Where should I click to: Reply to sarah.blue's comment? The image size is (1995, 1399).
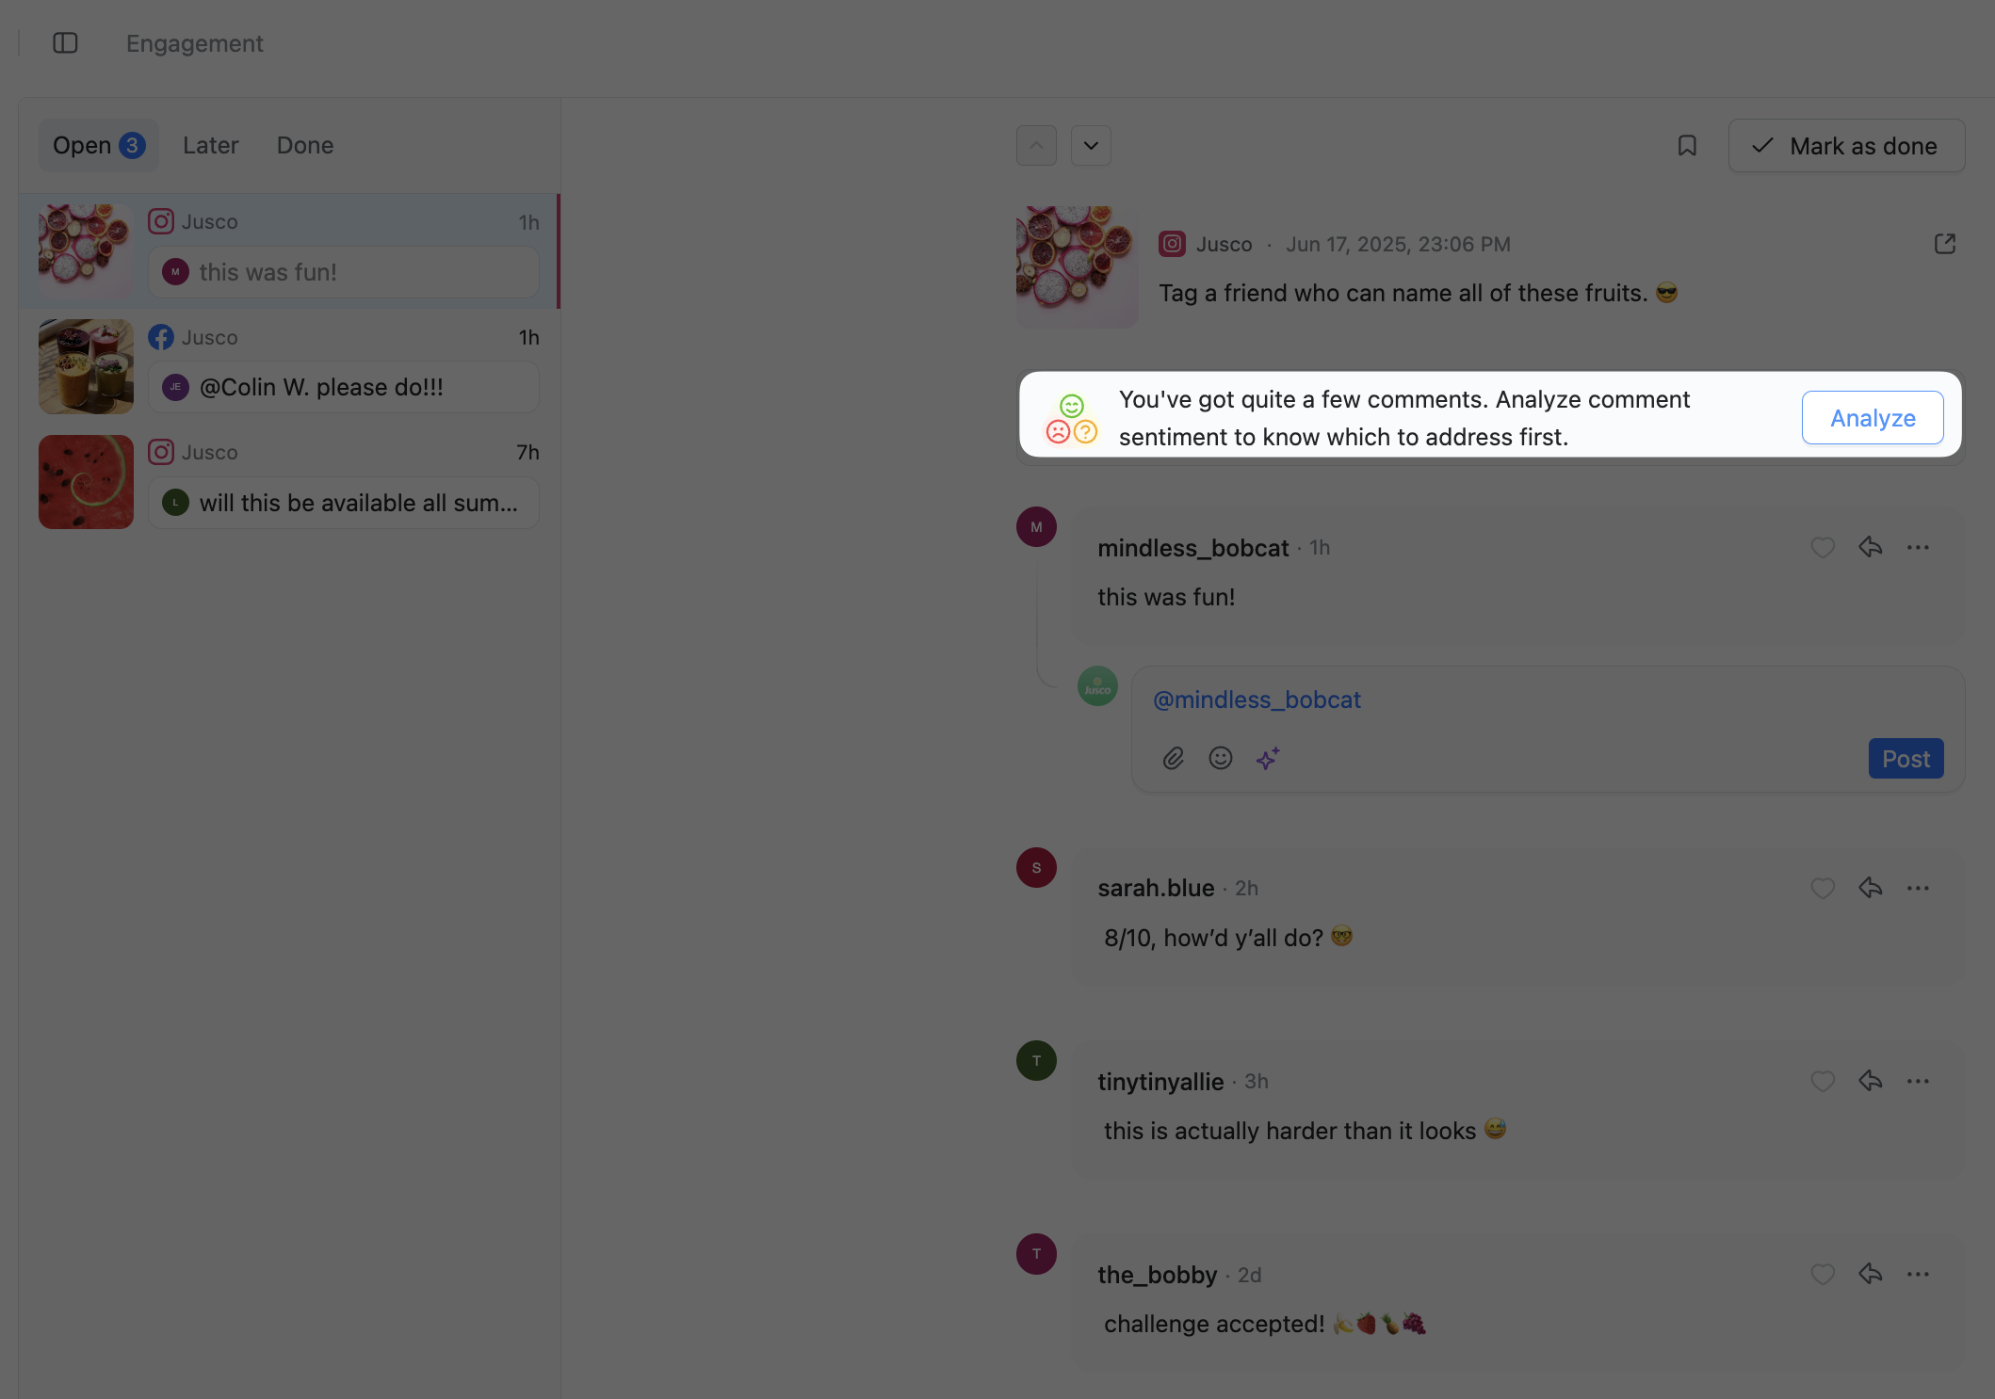pos(1871,888)
